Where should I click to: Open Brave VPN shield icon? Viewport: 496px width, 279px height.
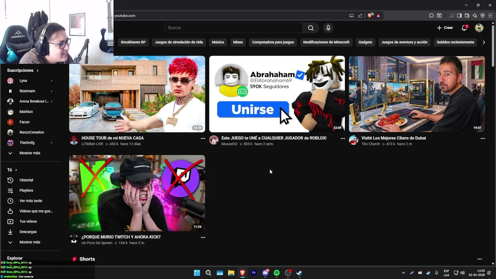(482, 15)
